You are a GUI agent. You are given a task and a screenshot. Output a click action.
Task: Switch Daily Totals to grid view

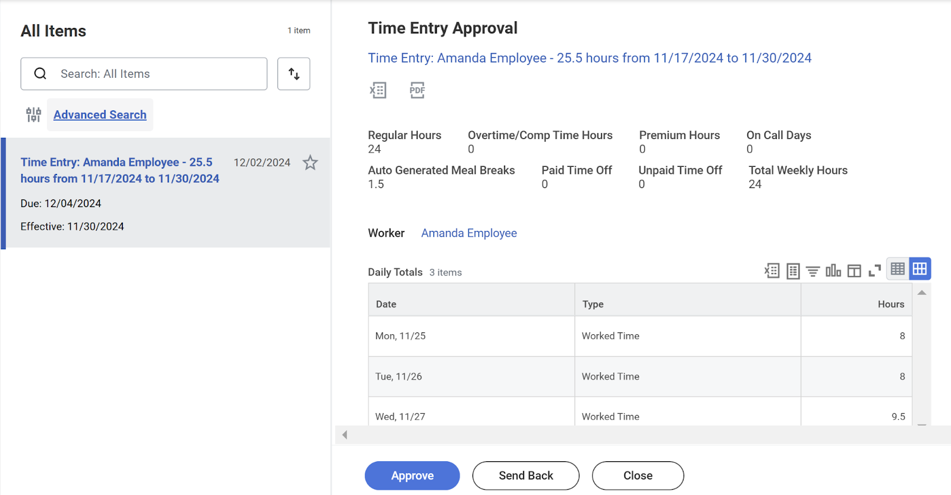[919, 269]
